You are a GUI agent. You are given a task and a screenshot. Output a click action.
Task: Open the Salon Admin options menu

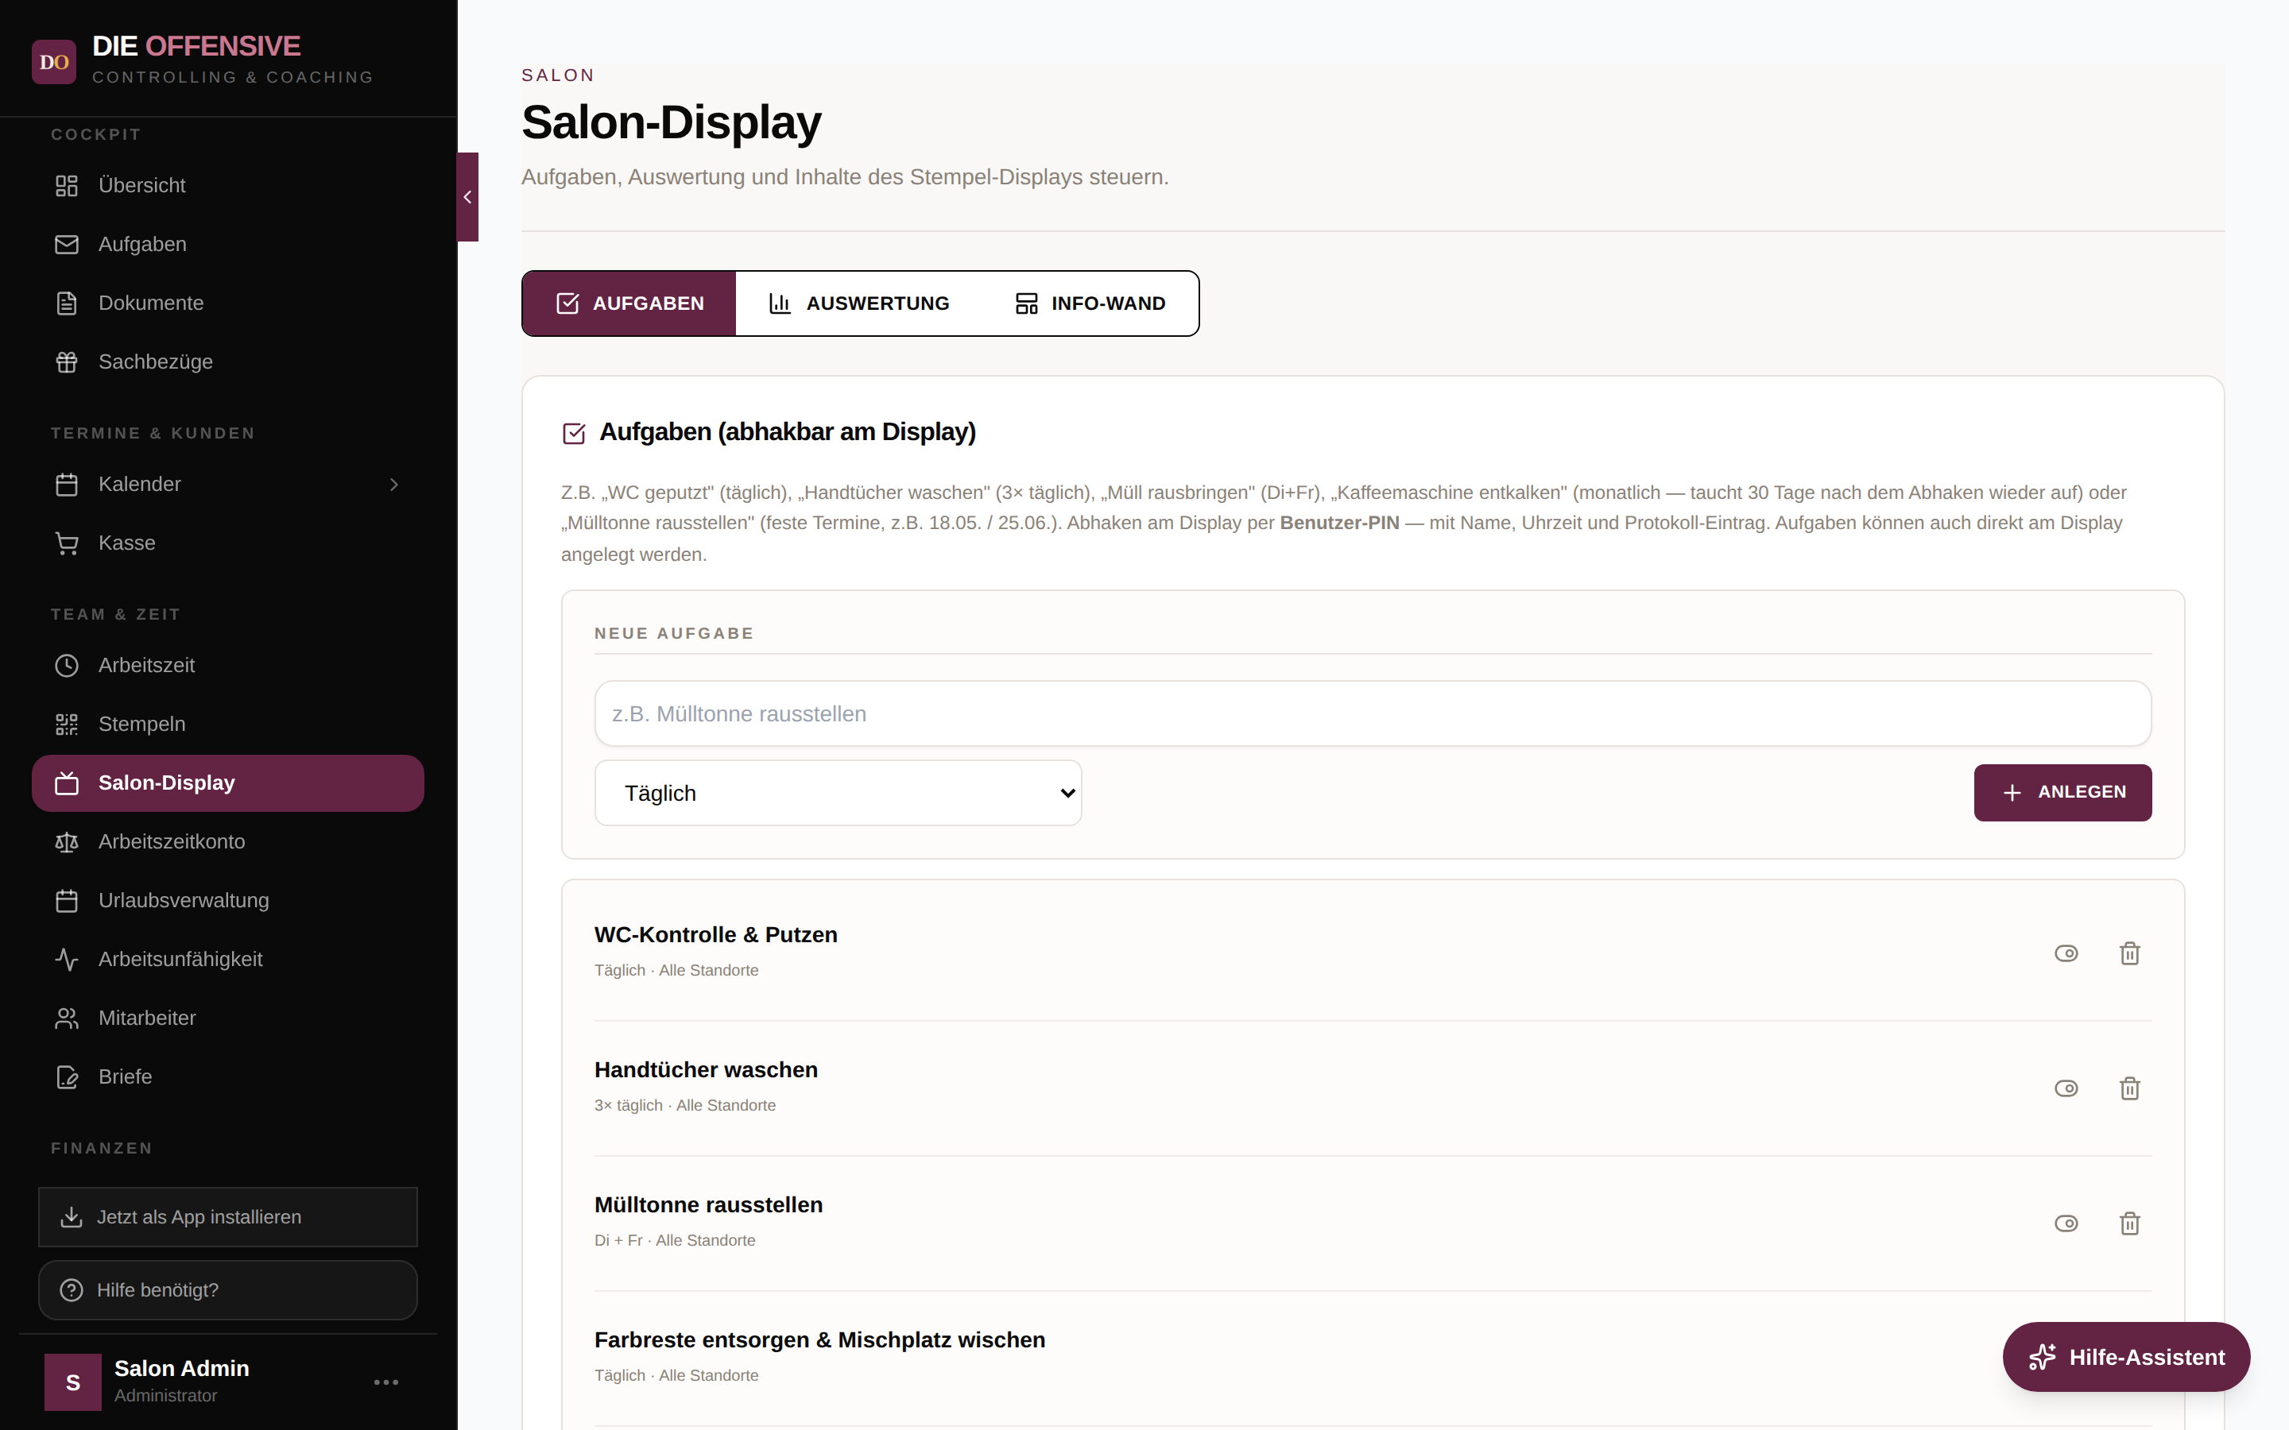click(386, 1382)
